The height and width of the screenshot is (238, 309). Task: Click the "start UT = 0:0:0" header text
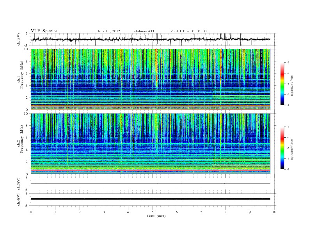coord(188,31)
